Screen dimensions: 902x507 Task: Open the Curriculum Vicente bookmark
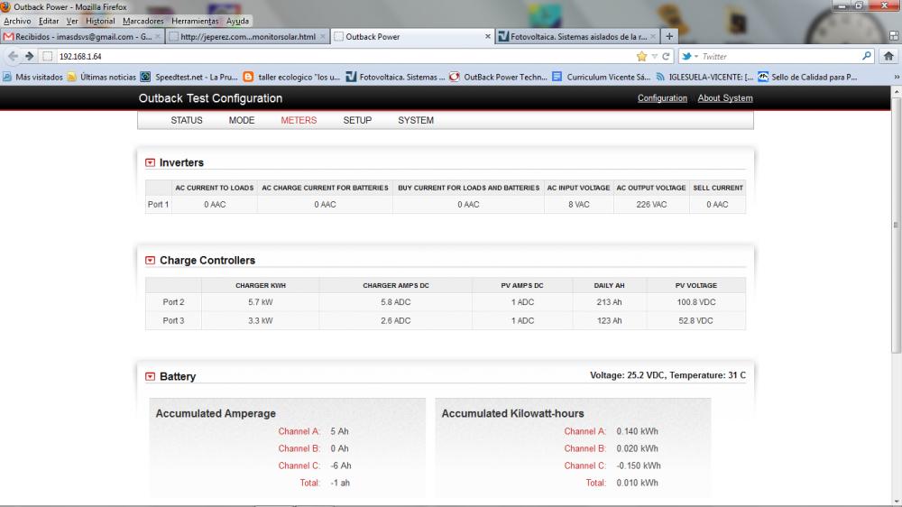pyautogui.click(x=601, y=77)
